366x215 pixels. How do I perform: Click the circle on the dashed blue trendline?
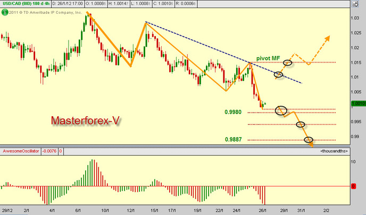coord(278,74)
